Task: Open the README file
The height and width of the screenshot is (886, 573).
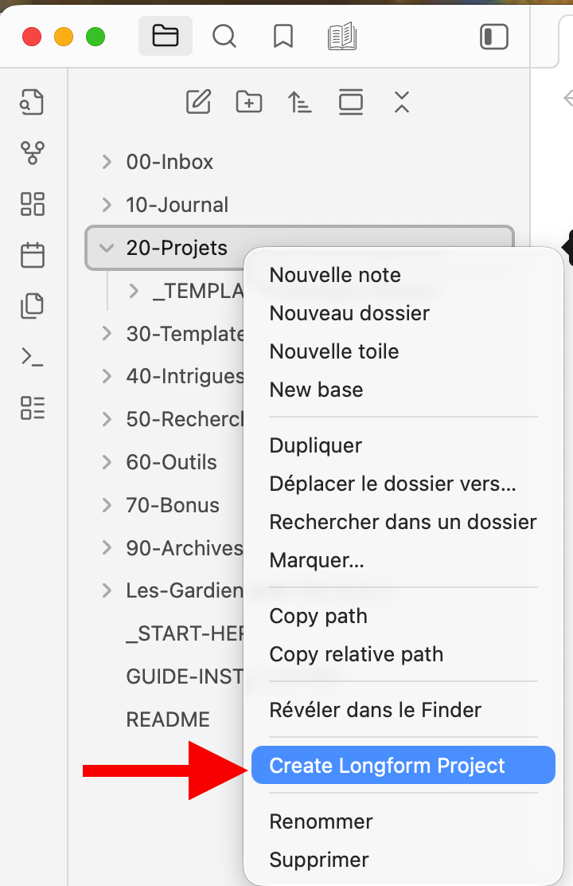Action: point(168,719)
